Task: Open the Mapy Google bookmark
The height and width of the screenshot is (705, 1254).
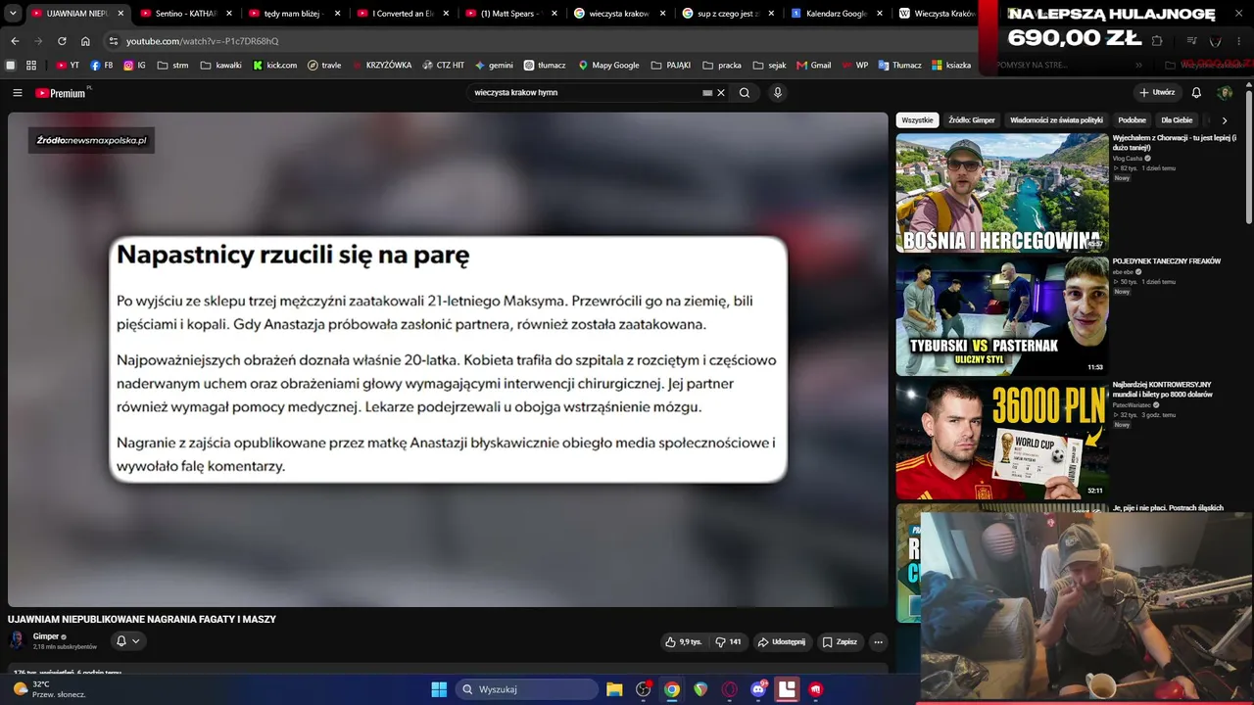Action: coord(608,65)
